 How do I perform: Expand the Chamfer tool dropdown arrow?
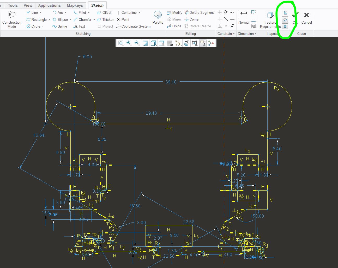tap(94, 19)
